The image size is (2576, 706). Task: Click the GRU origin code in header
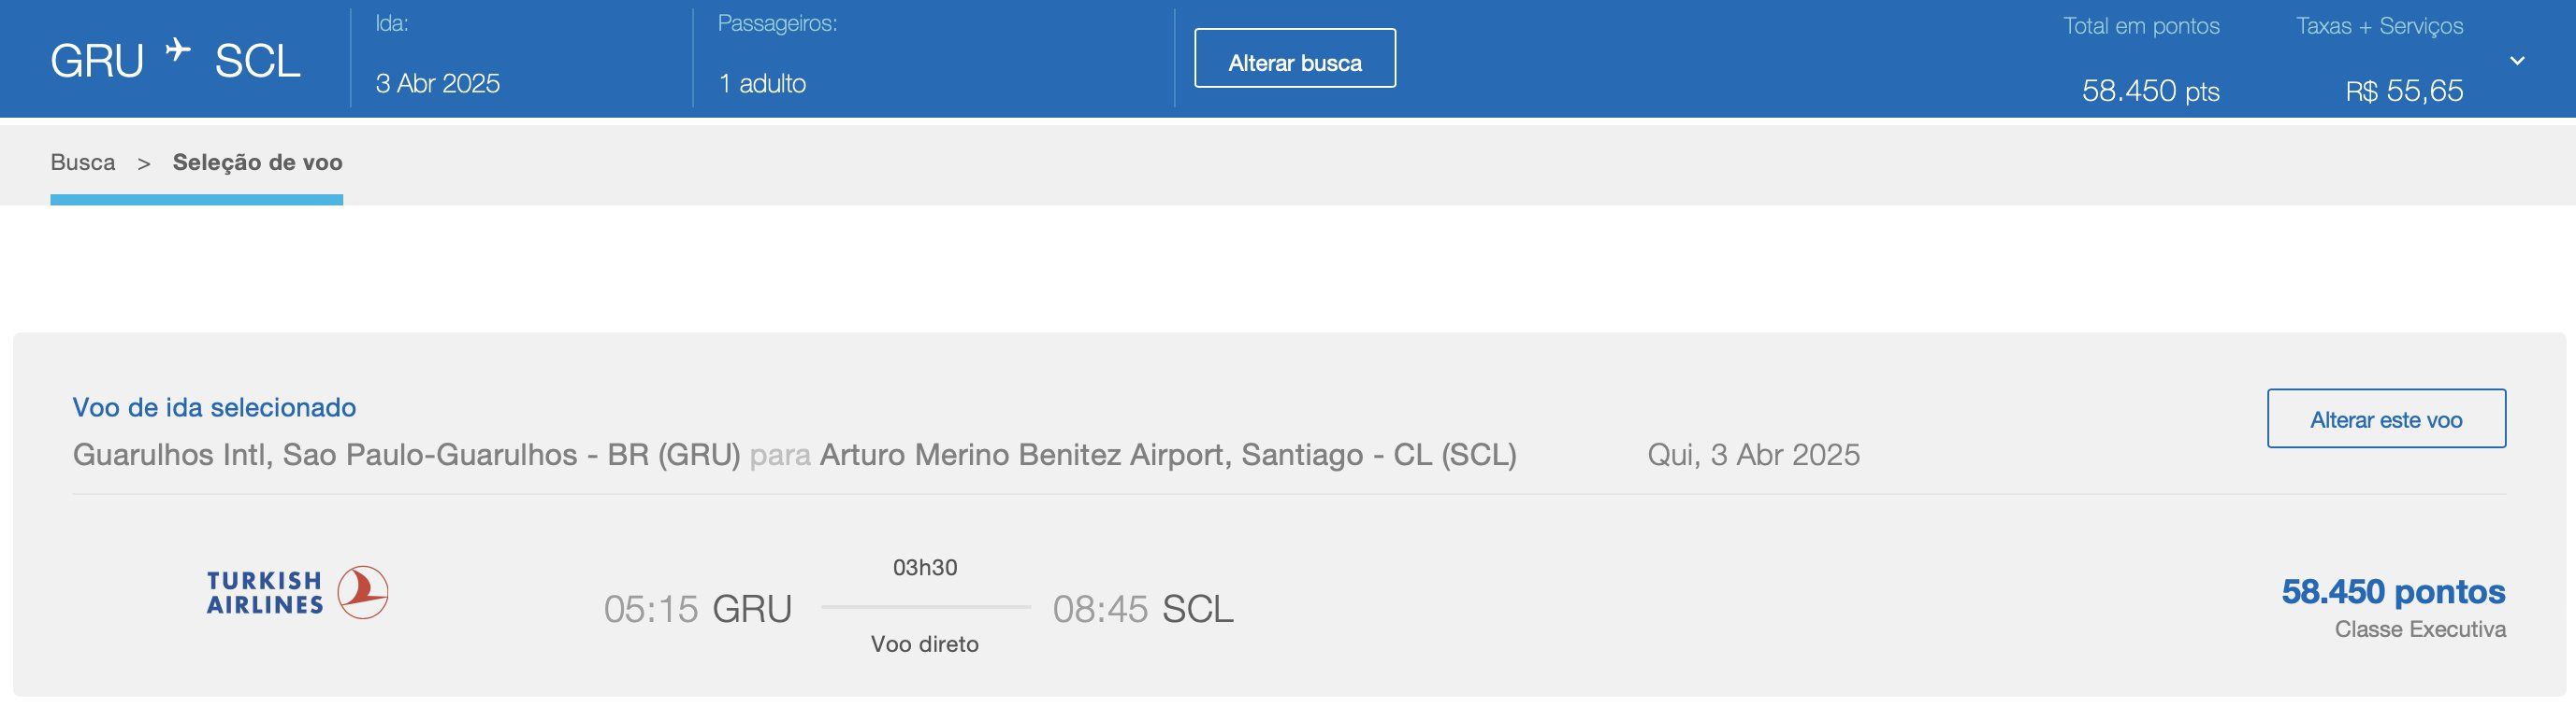(x=97, y=62)
